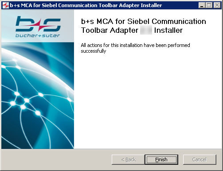Image resolution: width=223 pixels, height=171 pixels.
Task: Click the Back button
Action: 128,159
